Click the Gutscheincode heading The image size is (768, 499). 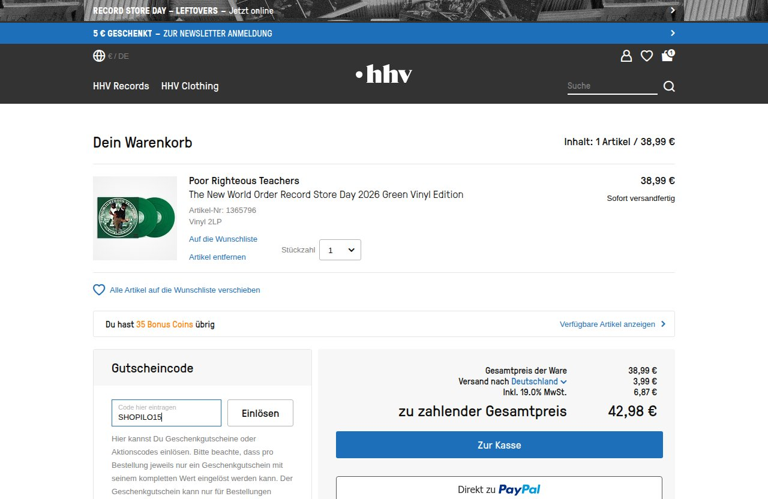[152, 368]
